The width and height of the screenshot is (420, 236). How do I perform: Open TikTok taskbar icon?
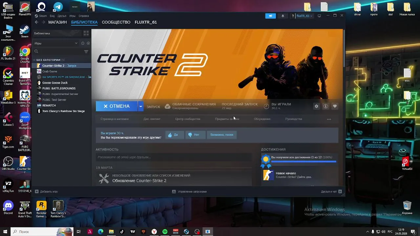pos(122,232)
